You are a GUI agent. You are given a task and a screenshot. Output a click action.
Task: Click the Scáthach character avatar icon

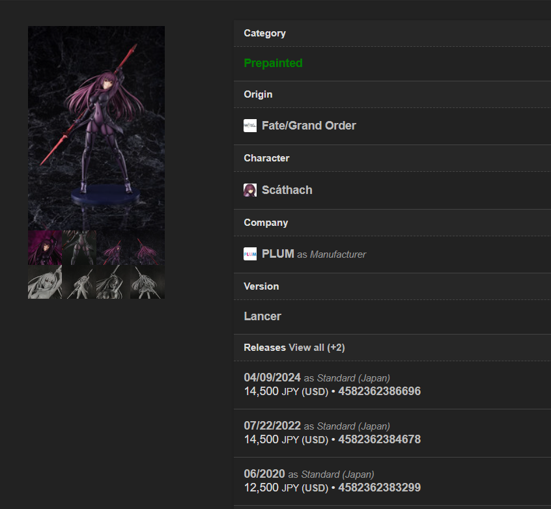pyautogui.click(x=250, y=190)
